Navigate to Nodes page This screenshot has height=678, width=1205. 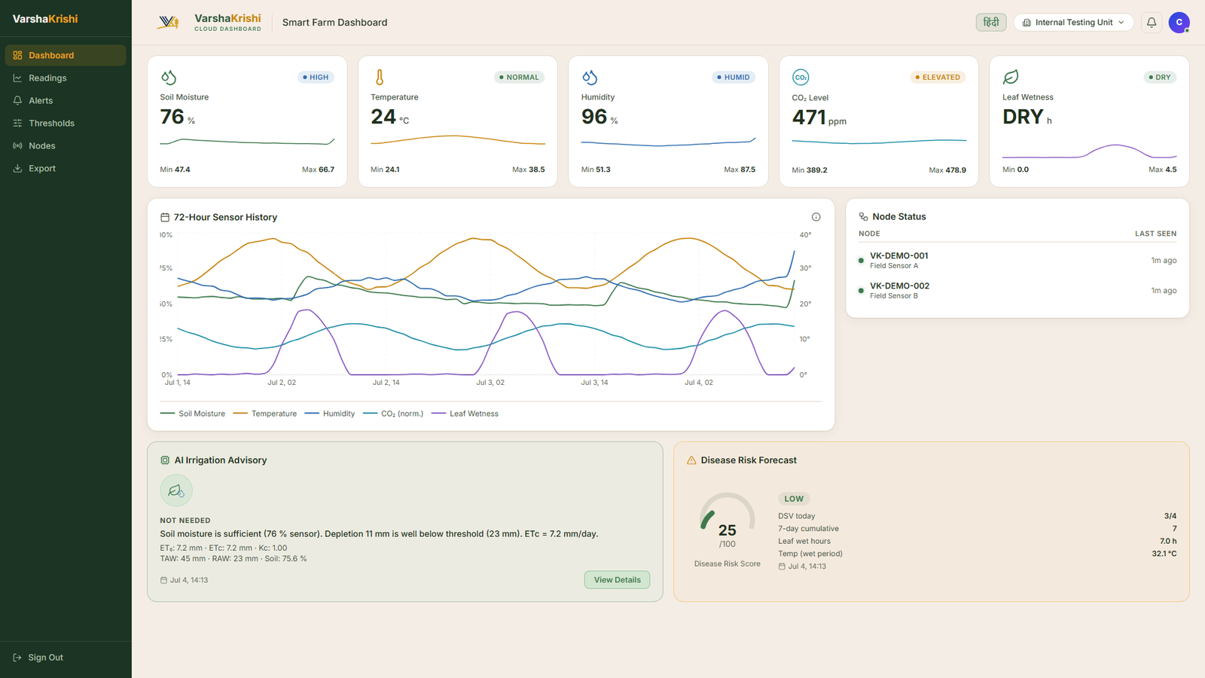coord(66,145)
